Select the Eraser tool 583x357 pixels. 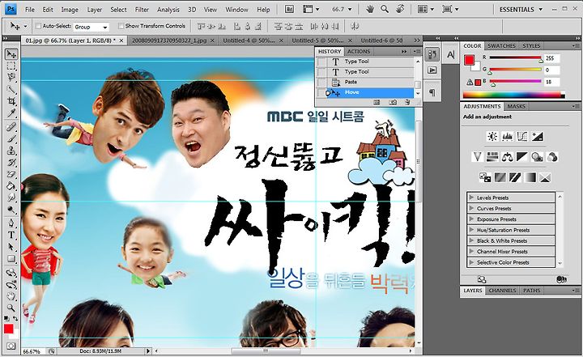click(11, 174)
